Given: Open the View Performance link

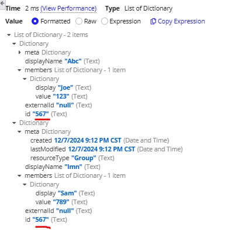Looking at the screenshot, I should tap(68, 8).
